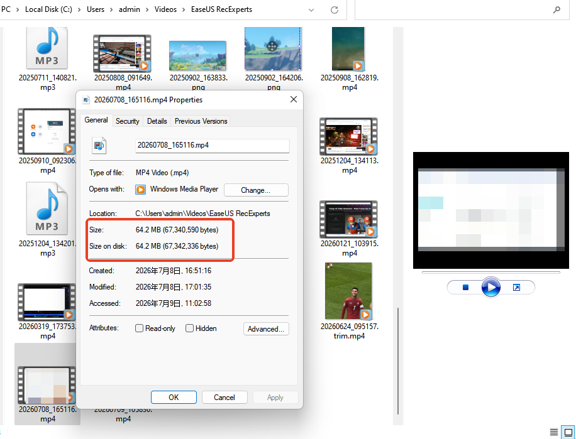Click the filename field in Properties
The width and height of the screenshot is (576, 439).
[213, 146]
